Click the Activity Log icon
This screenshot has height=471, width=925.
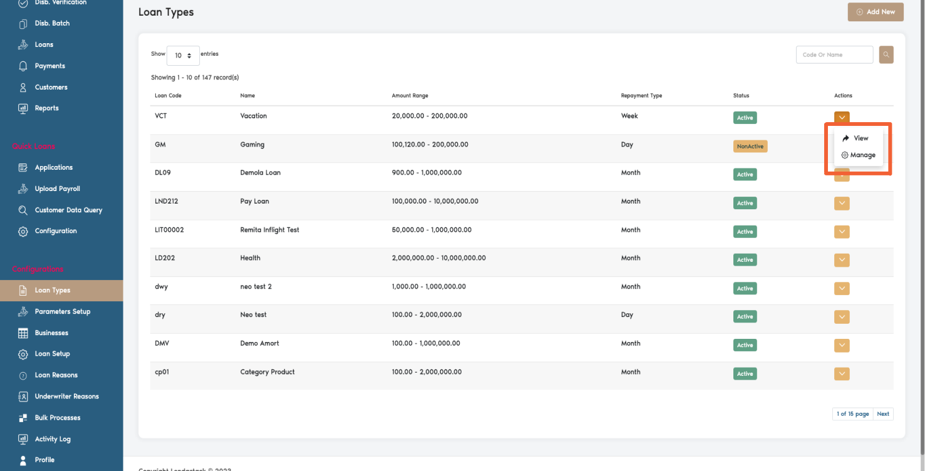tap(23, 438)
